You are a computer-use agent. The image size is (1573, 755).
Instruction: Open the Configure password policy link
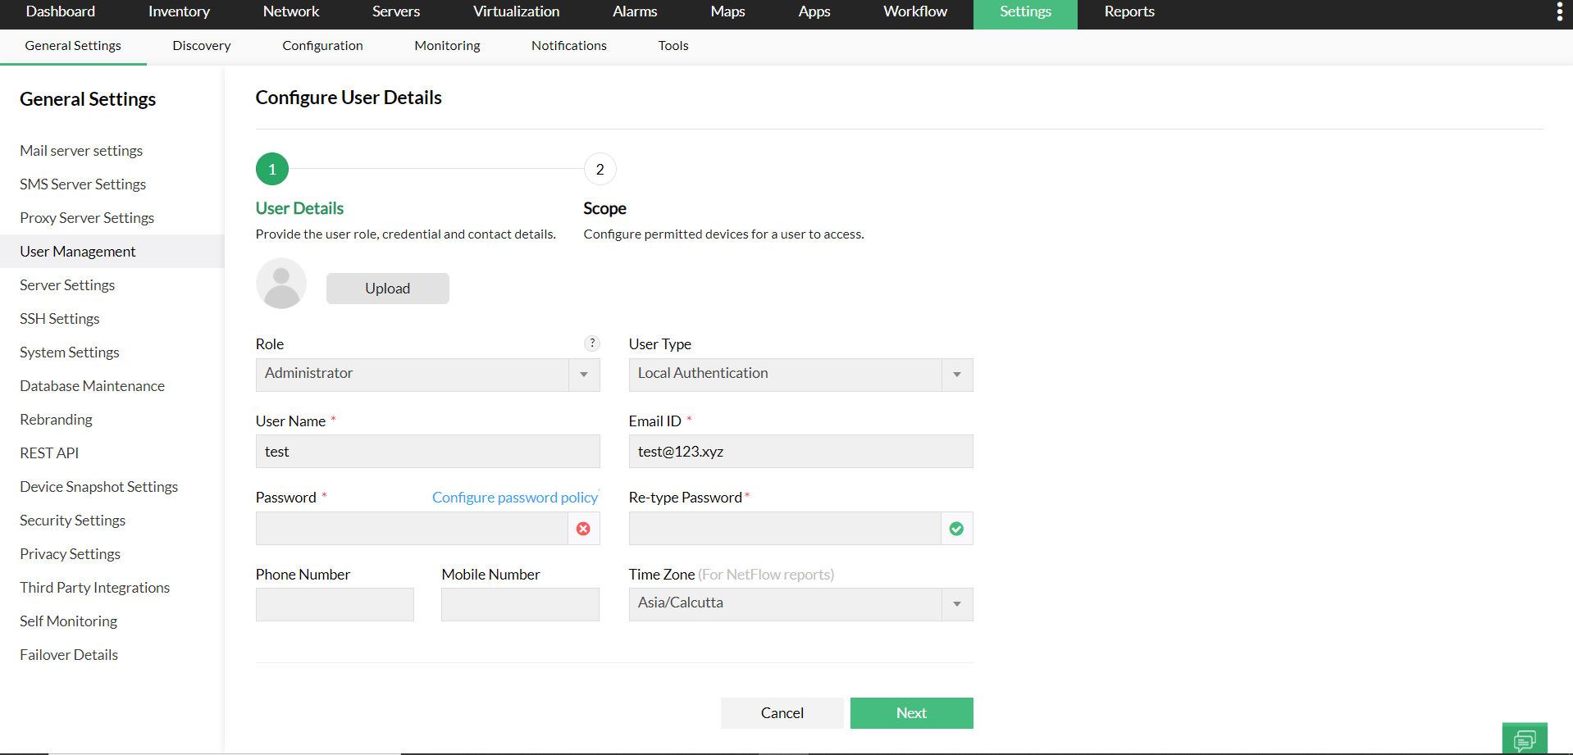(514, 497)
